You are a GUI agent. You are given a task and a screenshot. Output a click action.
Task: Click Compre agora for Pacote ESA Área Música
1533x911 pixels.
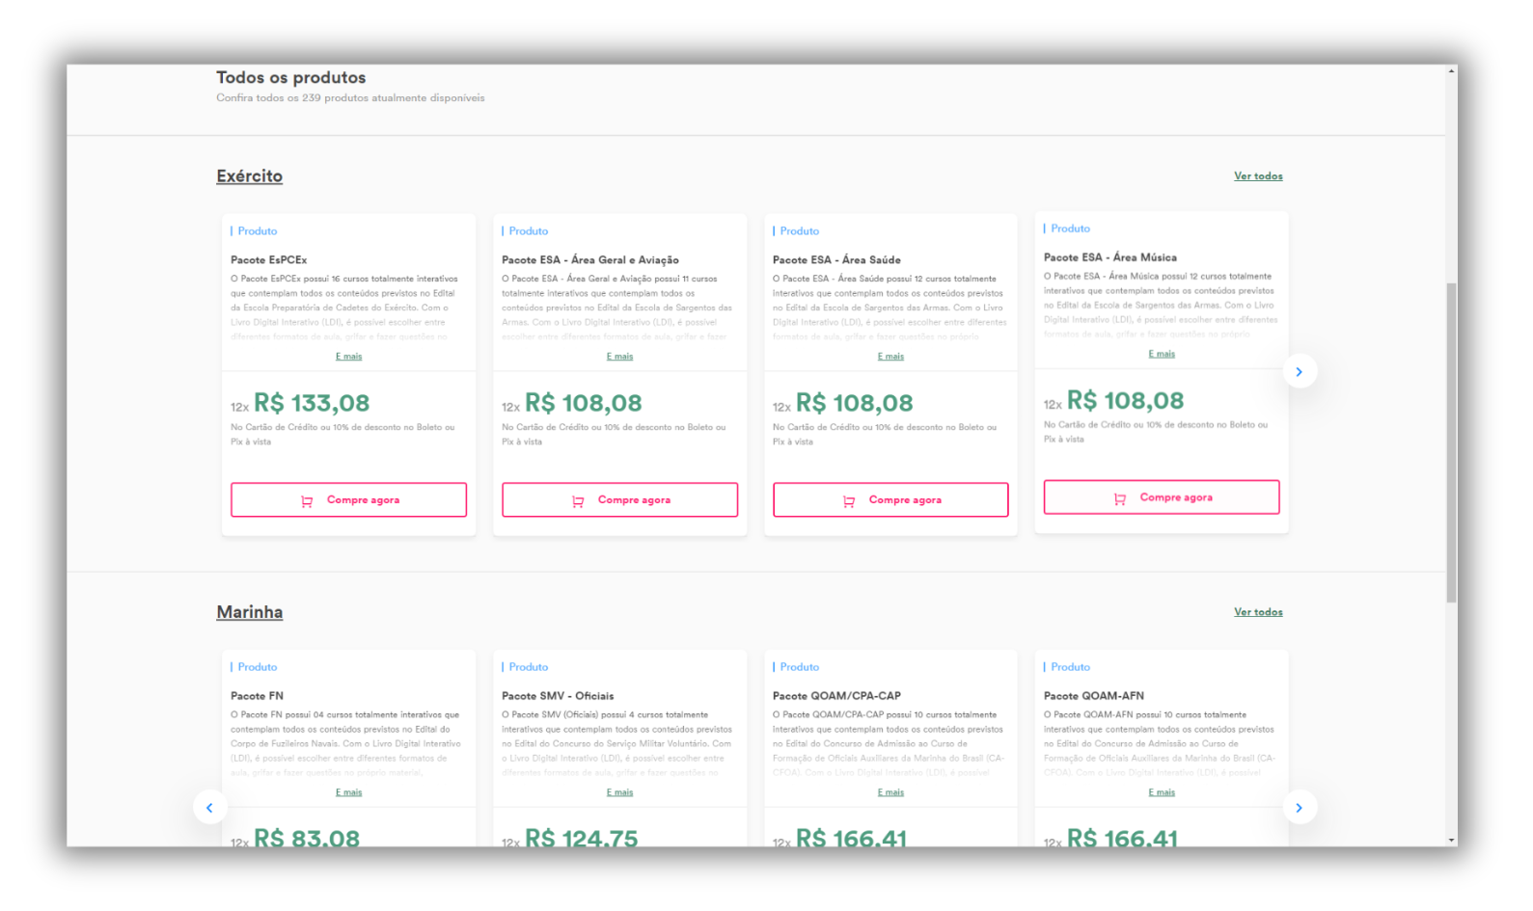[1162, 497]
